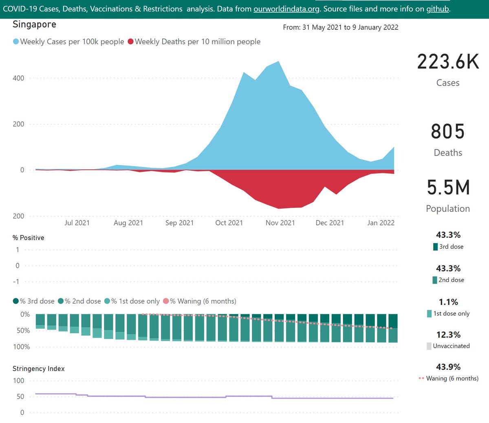Open the ourworldindata.org link
This screenshot has height=423, width=489.
[x=286, y=9]
